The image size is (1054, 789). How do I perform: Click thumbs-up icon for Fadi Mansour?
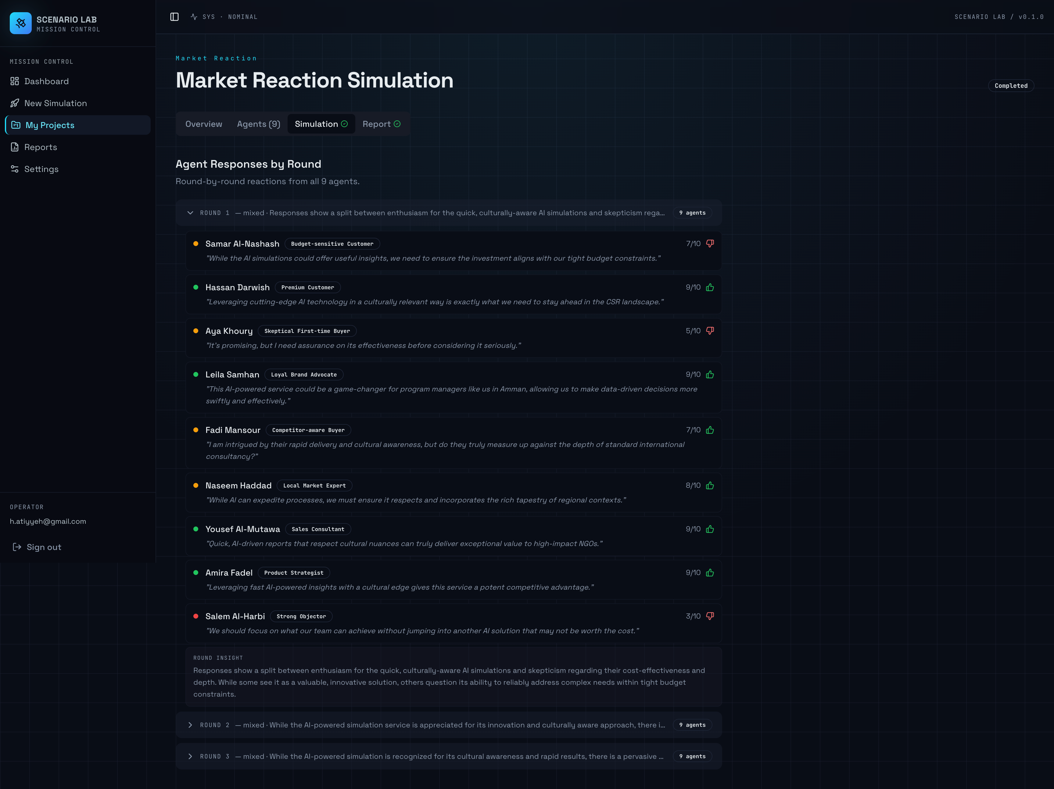(x=709, y=430)
